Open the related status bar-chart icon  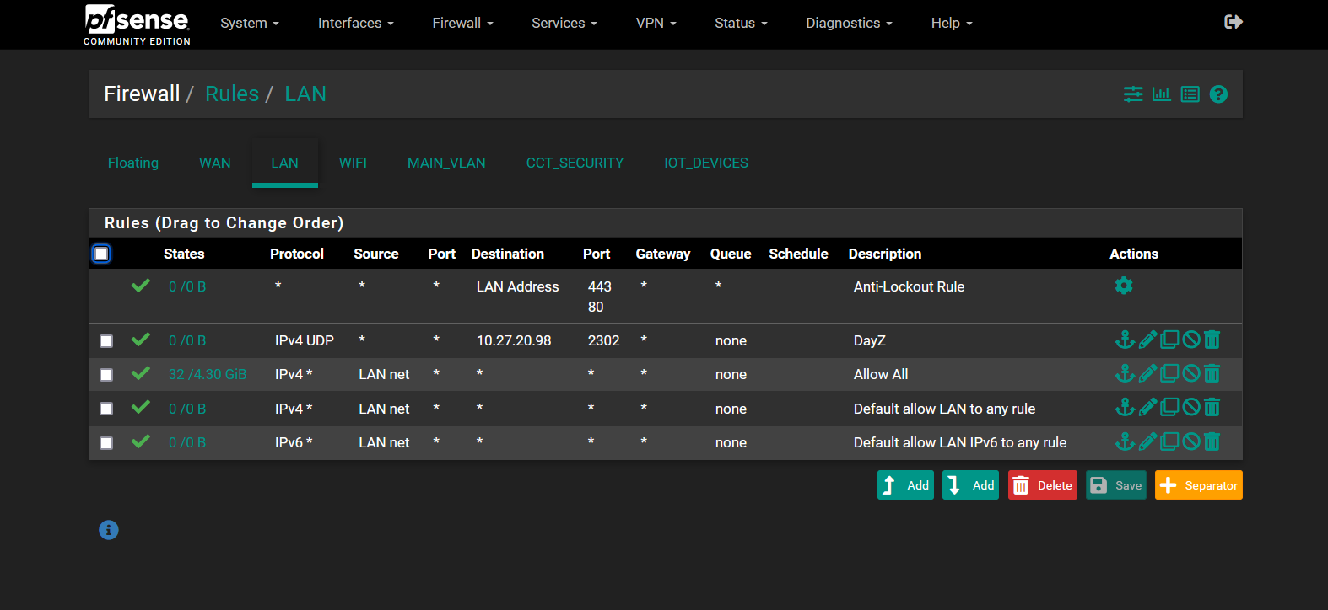click(1162, 94)
